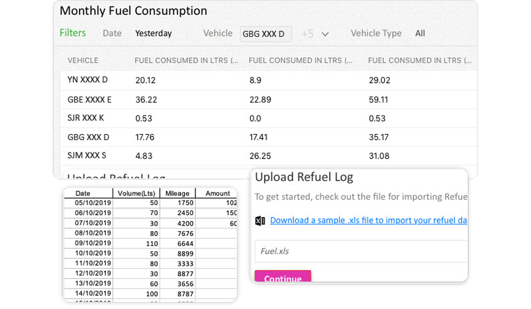531x309 pixels.
Task: Click the Filters label
Action: pos(72,33)
